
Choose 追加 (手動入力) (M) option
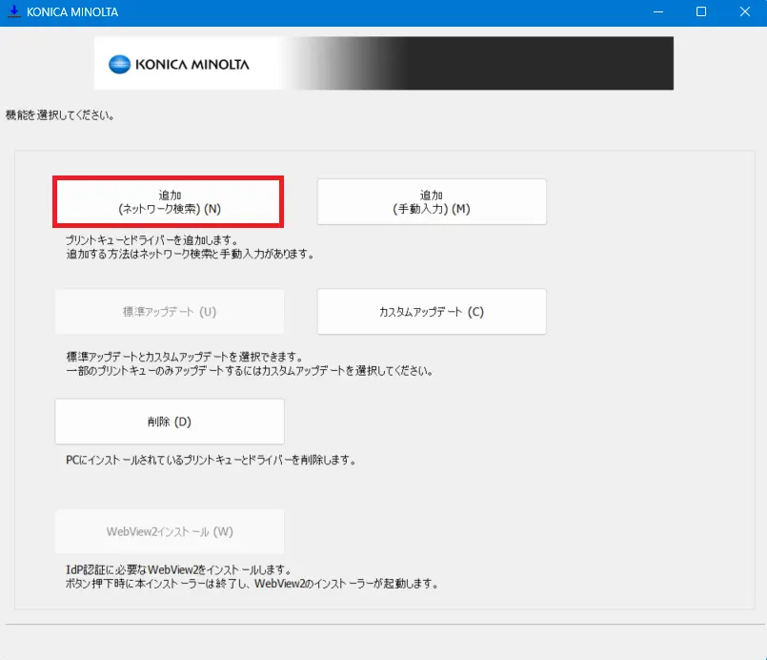click(431, 201)
